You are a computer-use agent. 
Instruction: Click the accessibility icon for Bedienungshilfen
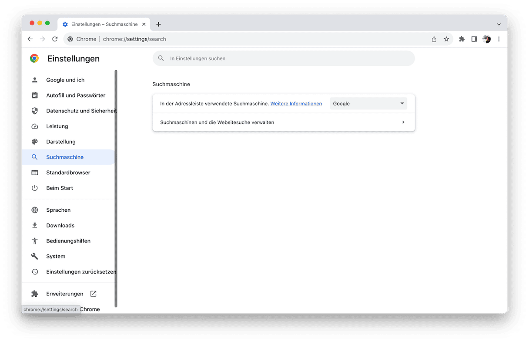pyautogui.click(x=35, y=241)
